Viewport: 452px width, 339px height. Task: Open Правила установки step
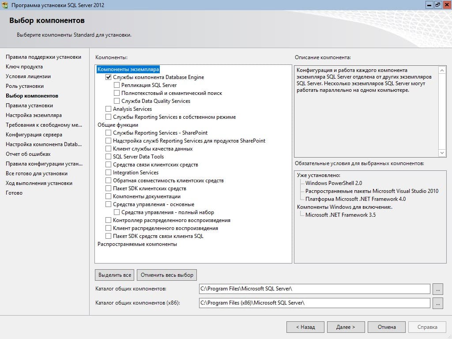pos(30,105)
